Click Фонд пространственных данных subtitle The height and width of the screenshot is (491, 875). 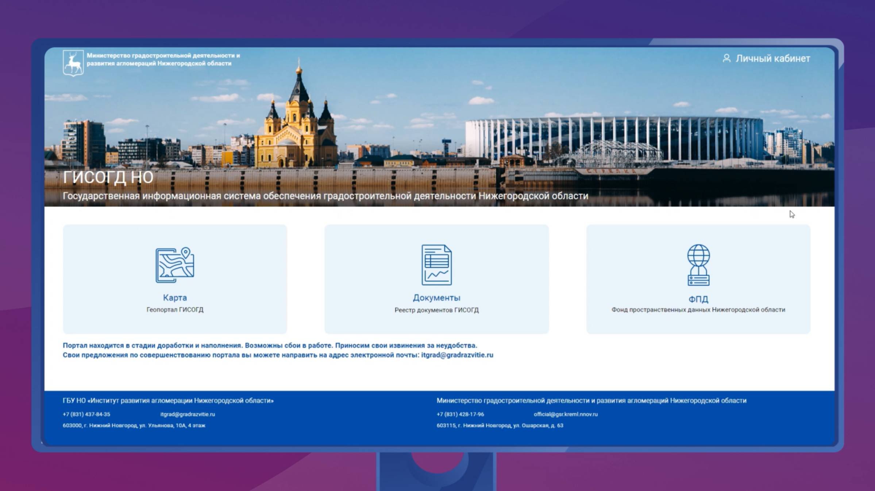point(698,309)
